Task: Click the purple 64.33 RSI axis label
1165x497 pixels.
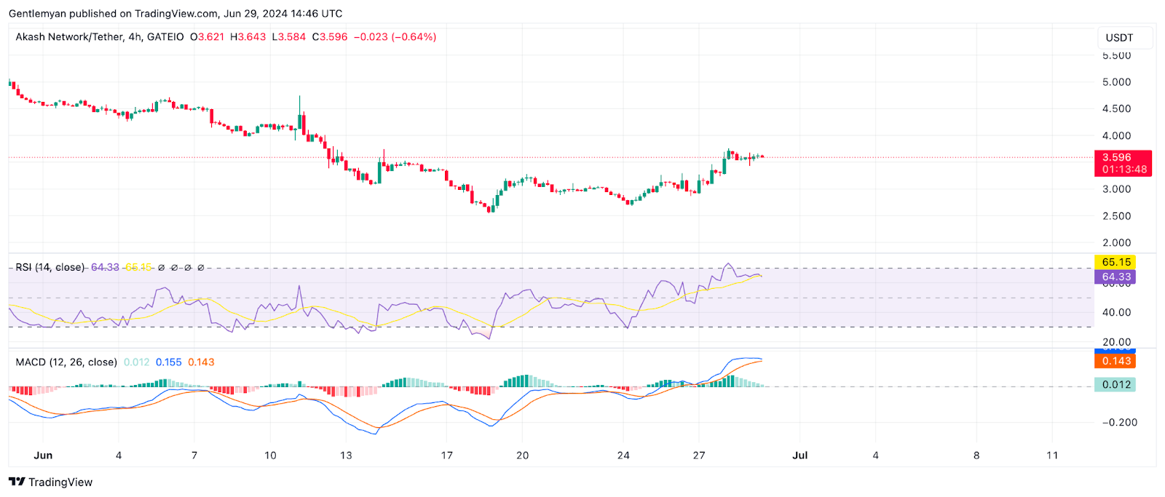Action: point(1115,277)
